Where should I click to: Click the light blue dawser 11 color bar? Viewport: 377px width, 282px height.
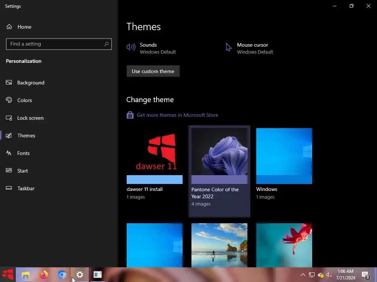point(155,180)
